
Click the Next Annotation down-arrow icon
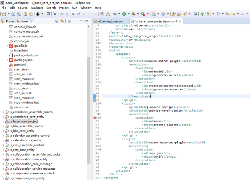pyautogui.click(x=208, y=14)
